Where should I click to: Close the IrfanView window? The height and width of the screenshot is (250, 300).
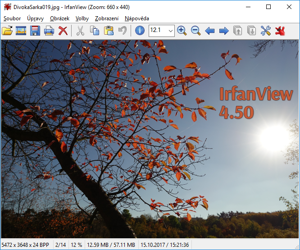289,7
